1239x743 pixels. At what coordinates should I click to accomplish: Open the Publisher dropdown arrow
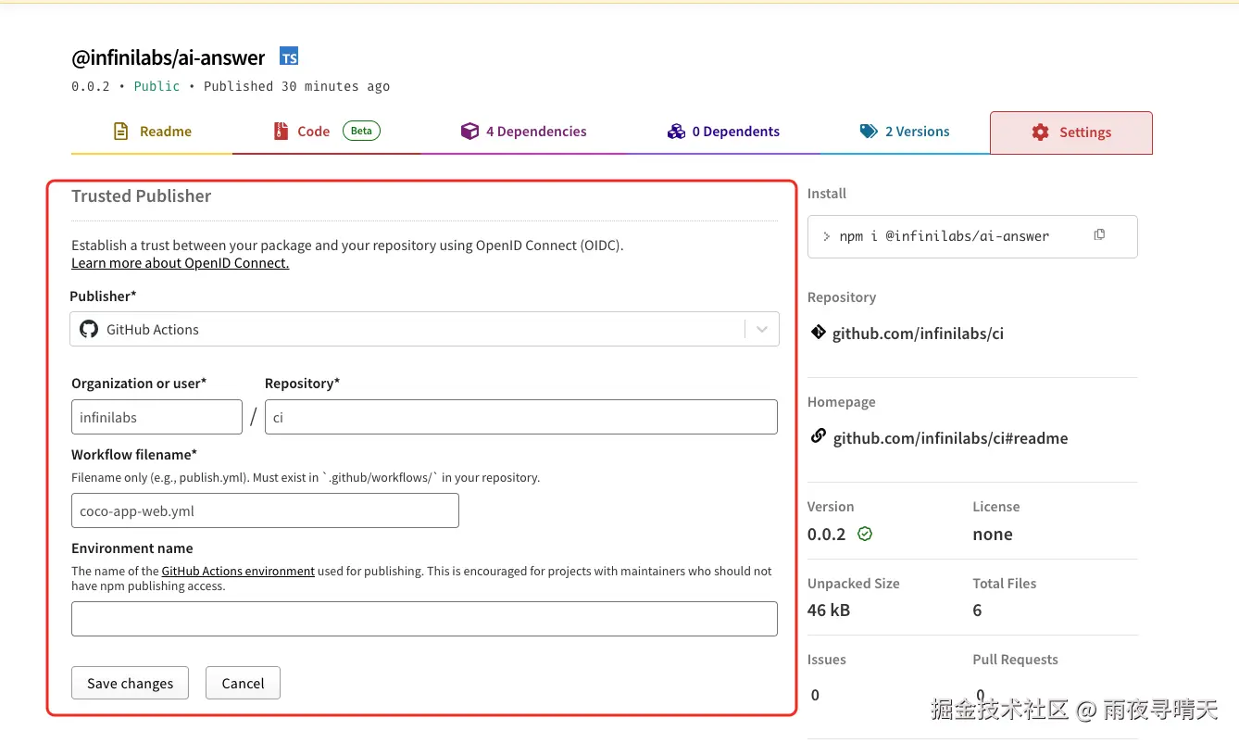tap(762, 329)
